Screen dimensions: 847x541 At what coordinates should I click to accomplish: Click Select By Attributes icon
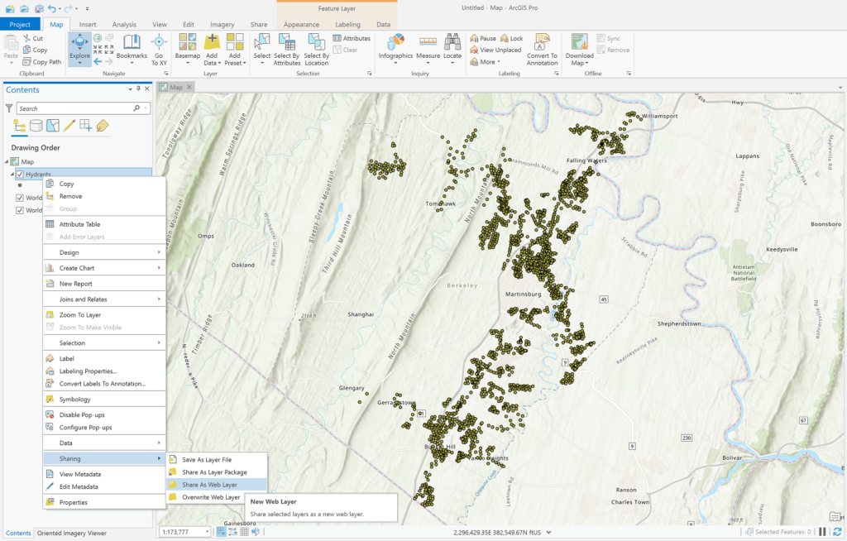[286, 42]
